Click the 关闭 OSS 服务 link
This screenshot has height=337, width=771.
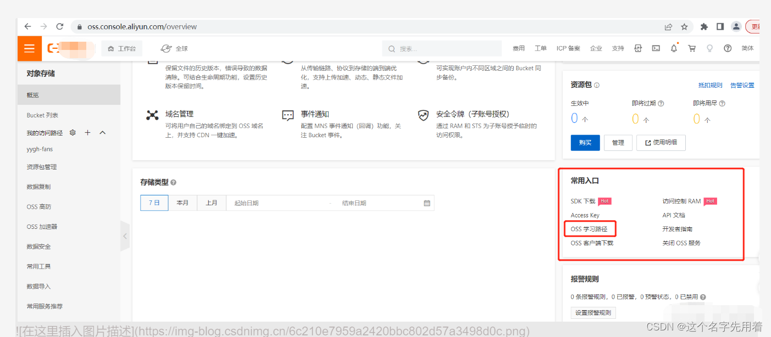[681, 243]
